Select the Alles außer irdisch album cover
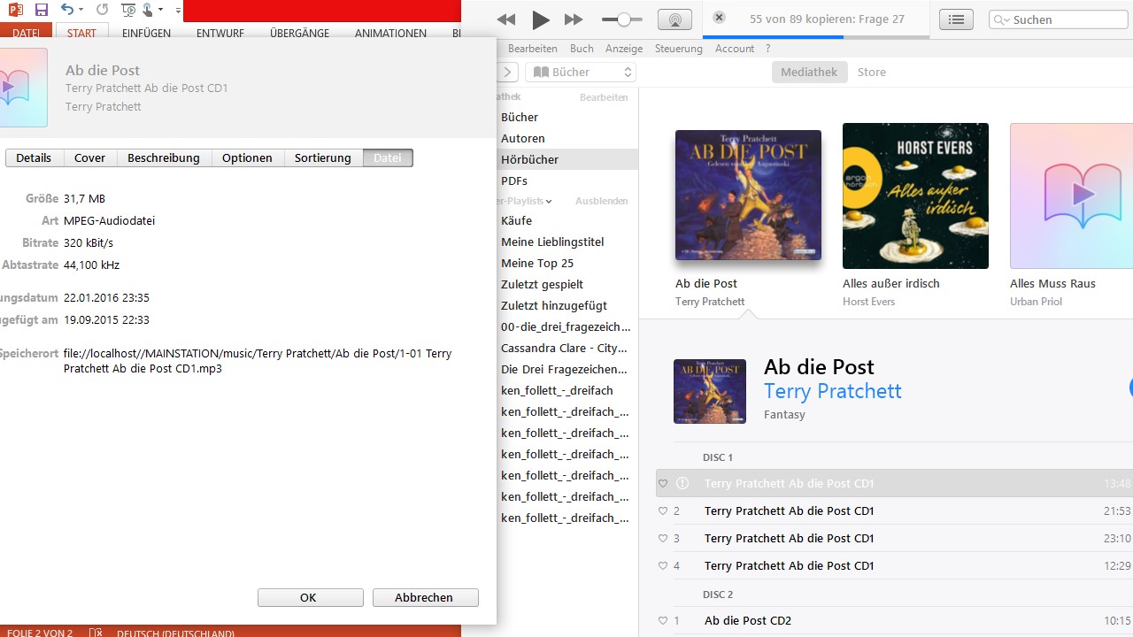 (915, 196)
